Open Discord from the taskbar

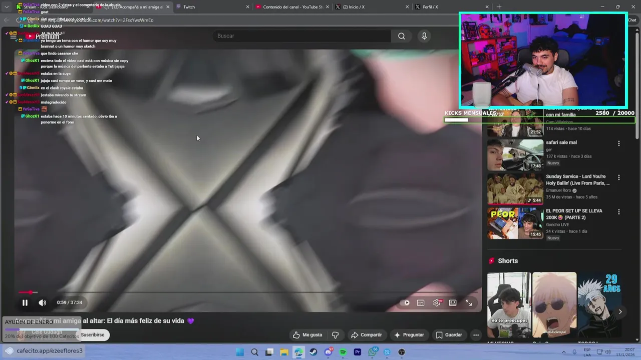coord(328,352)
